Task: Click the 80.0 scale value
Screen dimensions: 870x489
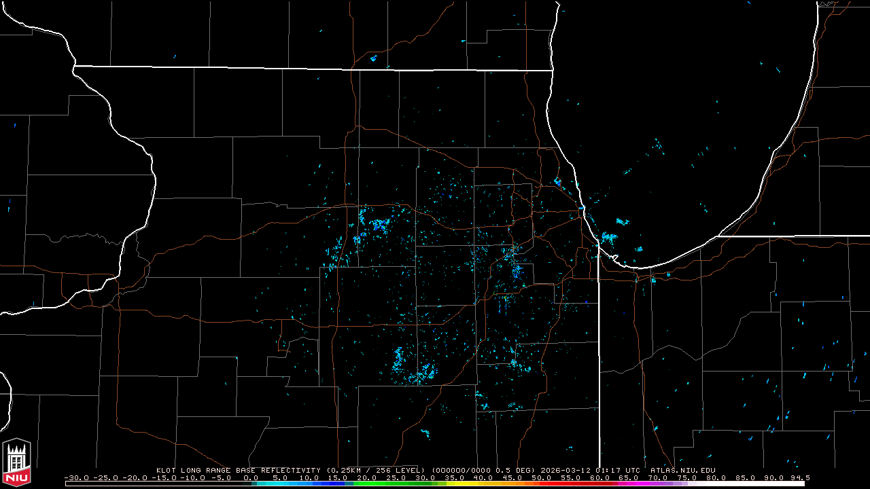Action: click(716, 477)
